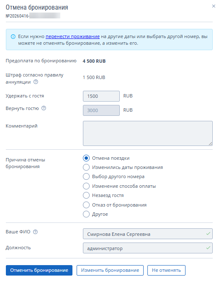Click resize handle of the comment box

pyautogui.click(x=211, y=143)
